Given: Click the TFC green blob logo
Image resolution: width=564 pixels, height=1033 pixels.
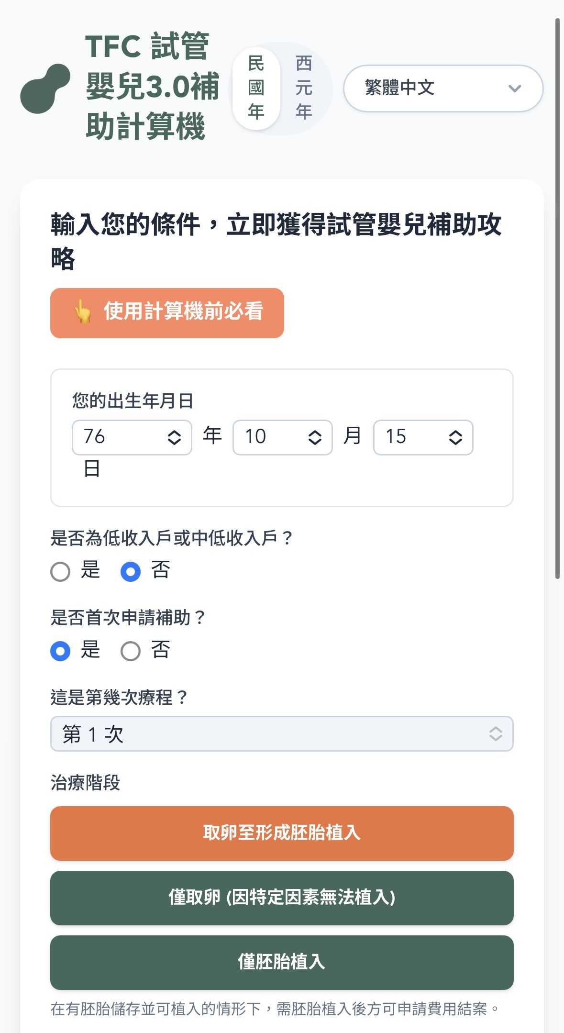Looking at the screenshot, I should 45,89.
